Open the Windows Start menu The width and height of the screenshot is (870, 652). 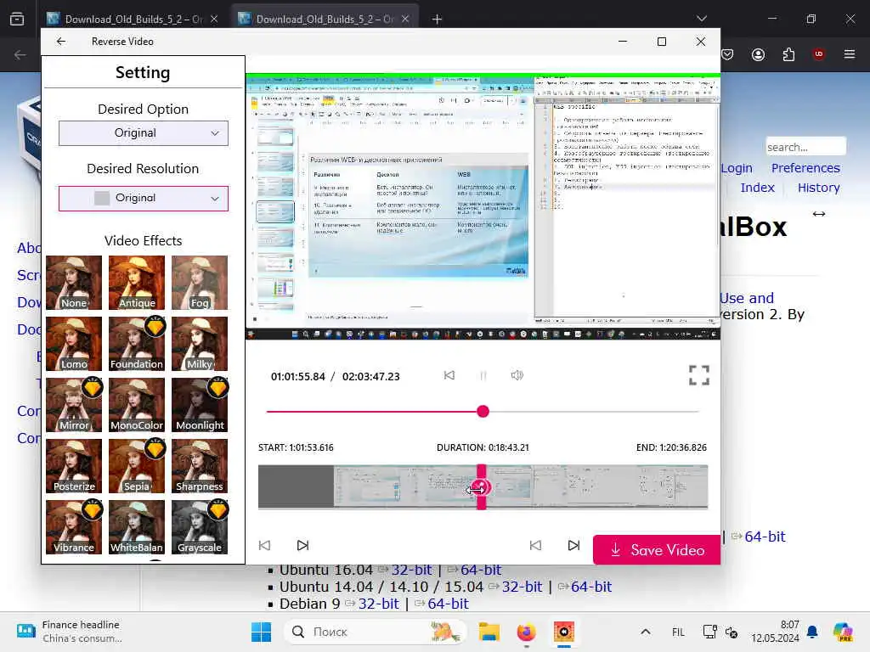point(262,632)
